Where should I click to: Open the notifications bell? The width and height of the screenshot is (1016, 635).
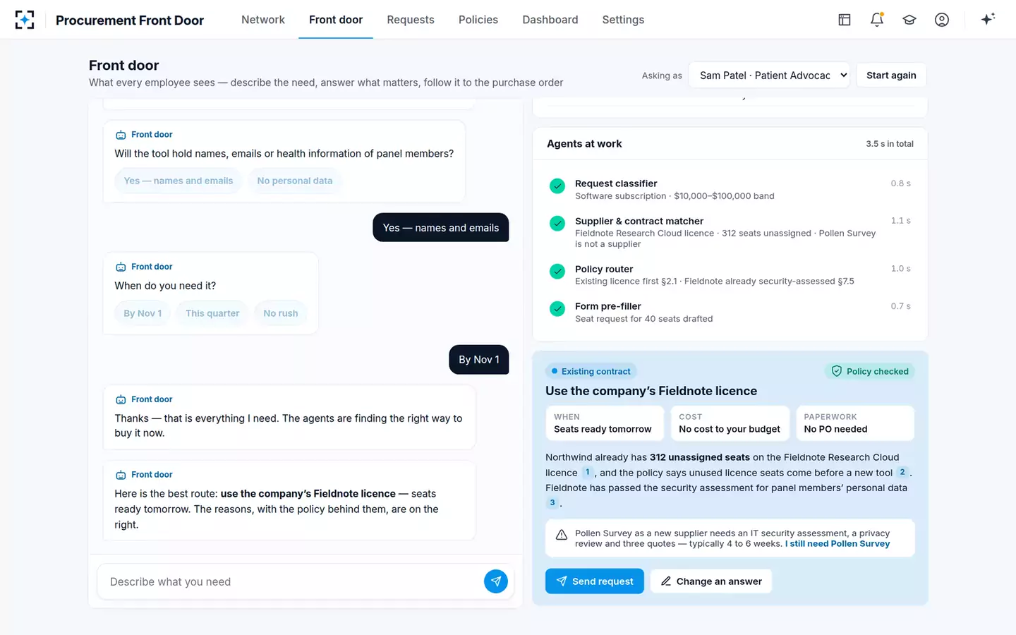tap(877, 20)
